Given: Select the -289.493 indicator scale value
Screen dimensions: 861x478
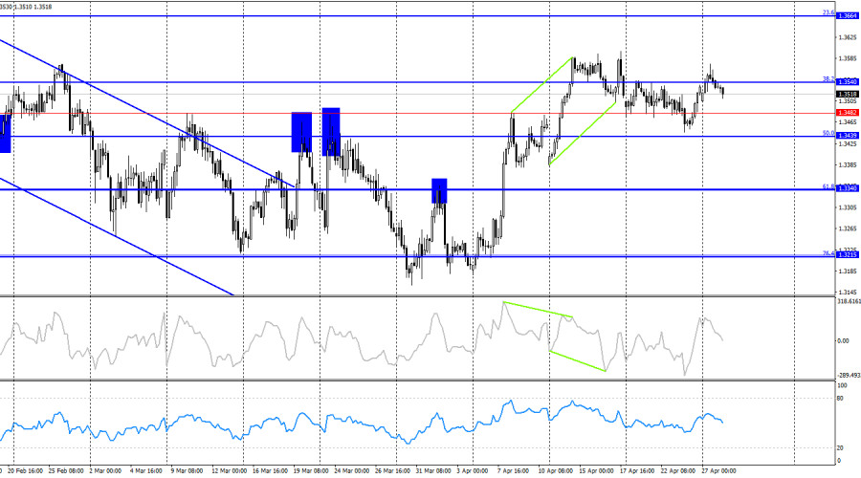Looking at the screenshot, I should point(849,376).
